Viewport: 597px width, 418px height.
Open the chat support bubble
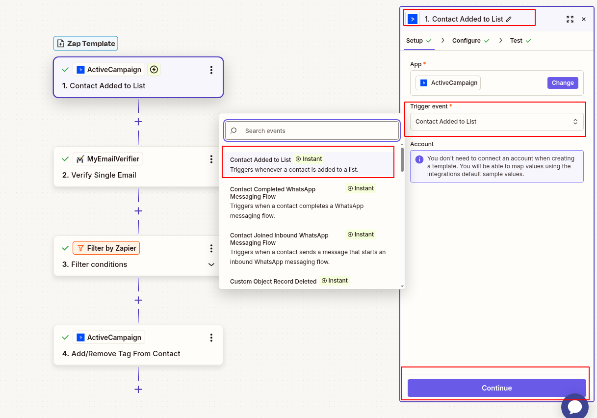574,406
